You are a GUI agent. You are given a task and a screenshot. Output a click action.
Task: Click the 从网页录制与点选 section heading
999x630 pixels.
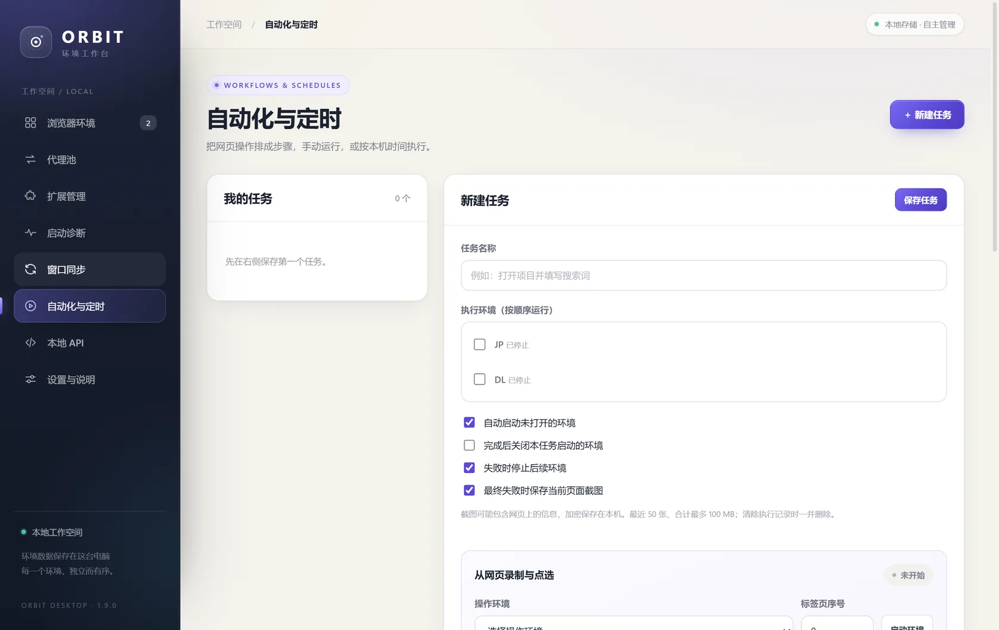coord(514,575)
